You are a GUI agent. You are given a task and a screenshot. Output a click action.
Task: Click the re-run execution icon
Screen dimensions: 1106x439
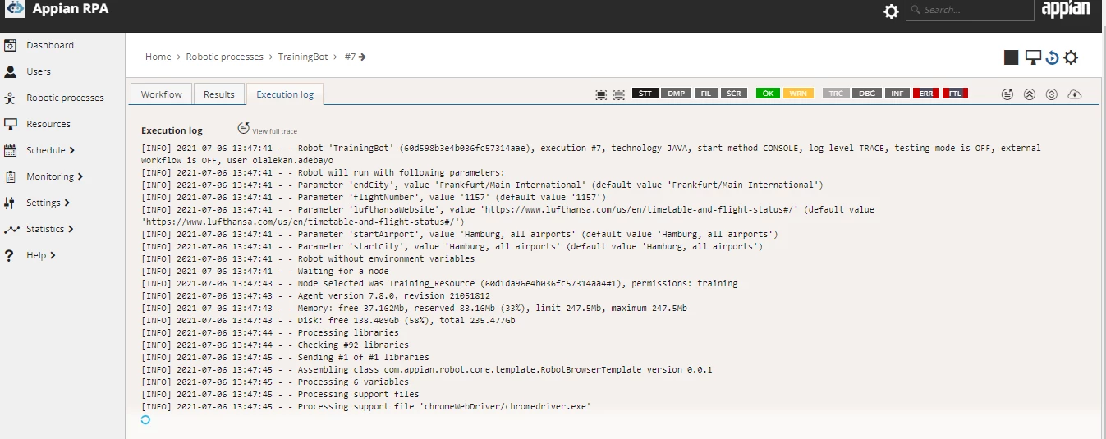tap(1052, 57)
